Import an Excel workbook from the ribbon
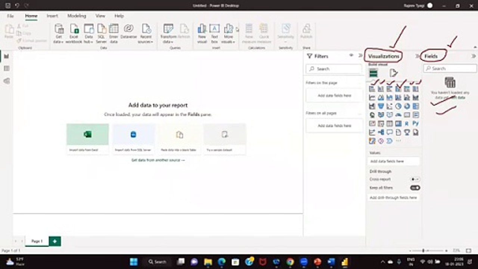 tap(74, 34)
